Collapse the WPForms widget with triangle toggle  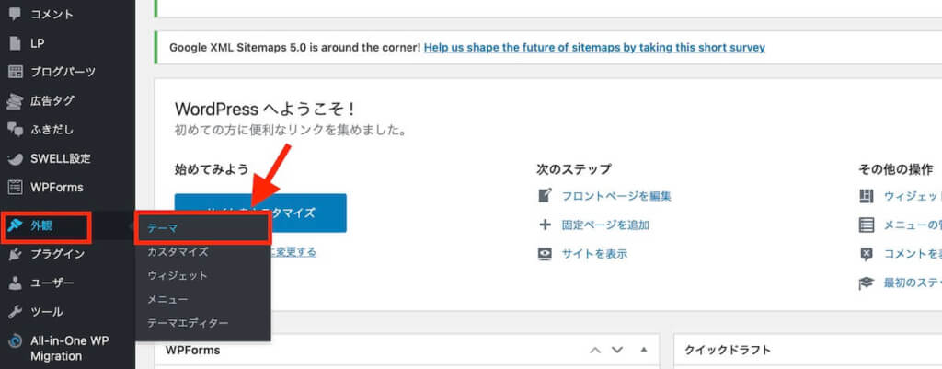tap(644, 350)
